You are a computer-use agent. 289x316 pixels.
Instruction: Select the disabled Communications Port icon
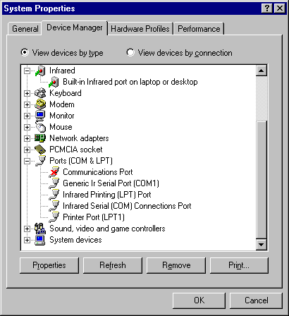[54, 172]
